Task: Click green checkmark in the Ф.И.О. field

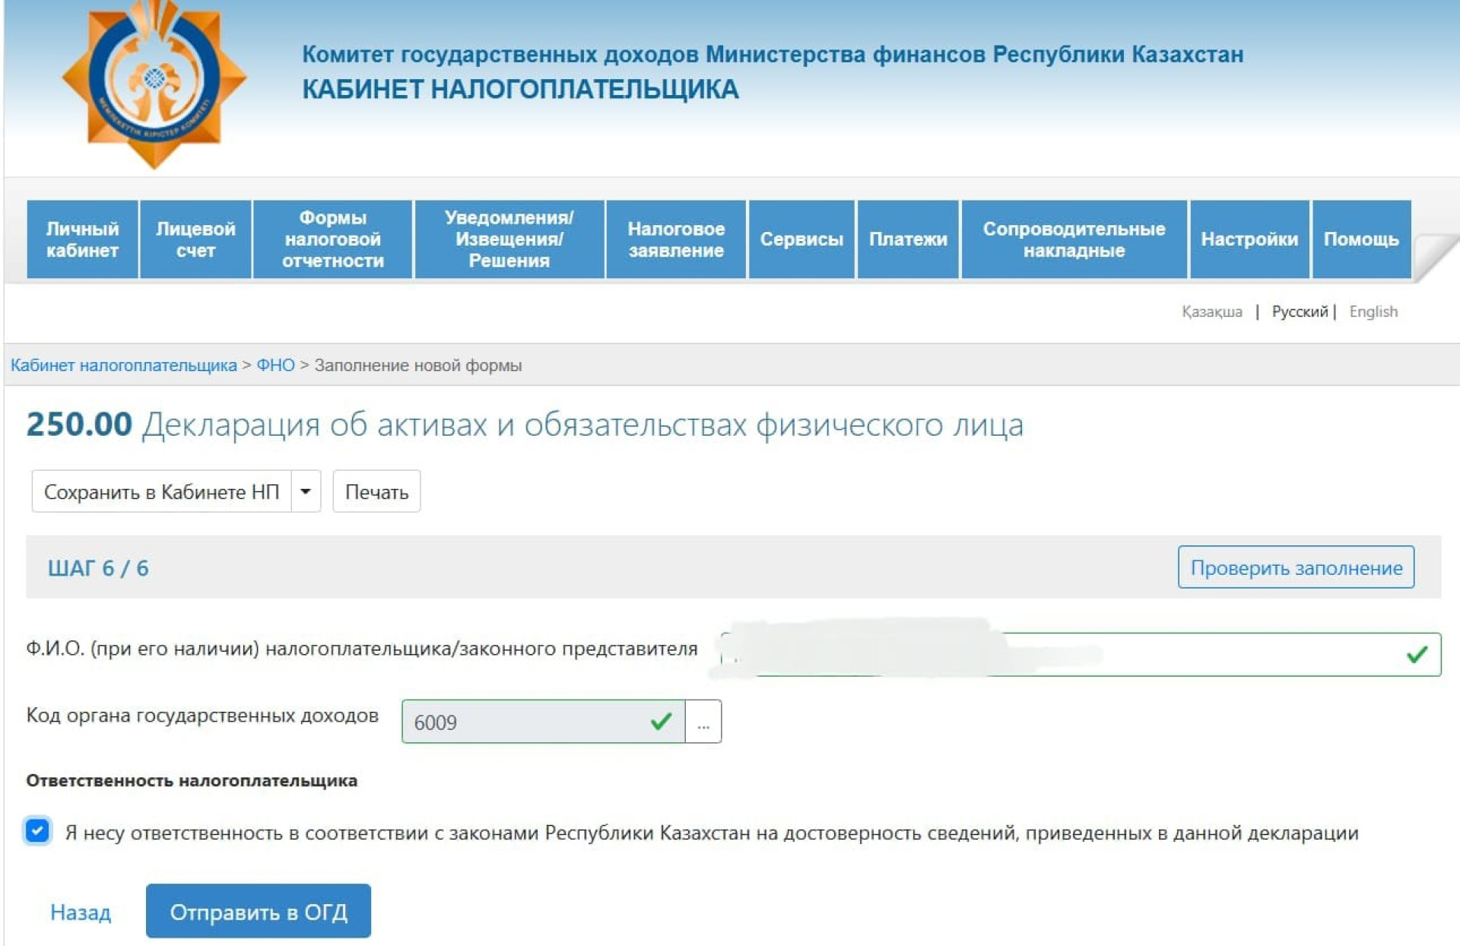Action: click(x=1417, y=654)
